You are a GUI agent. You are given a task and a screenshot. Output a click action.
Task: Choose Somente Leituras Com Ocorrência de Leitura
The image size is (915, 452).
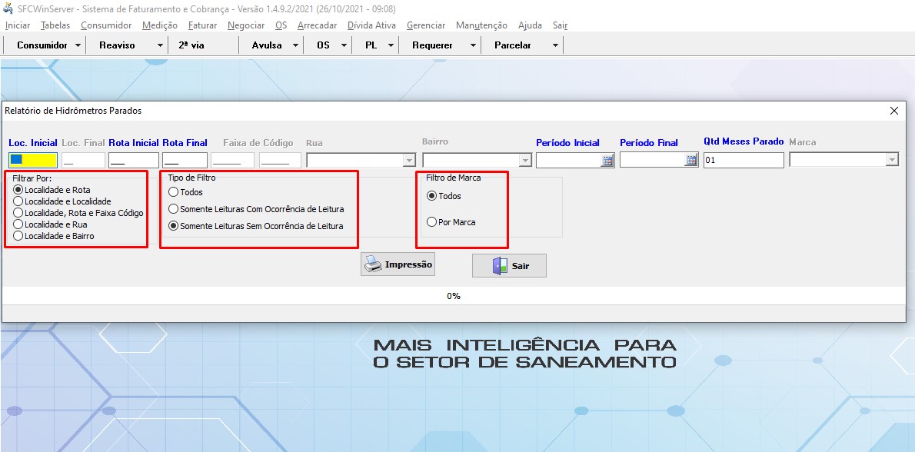174,209
